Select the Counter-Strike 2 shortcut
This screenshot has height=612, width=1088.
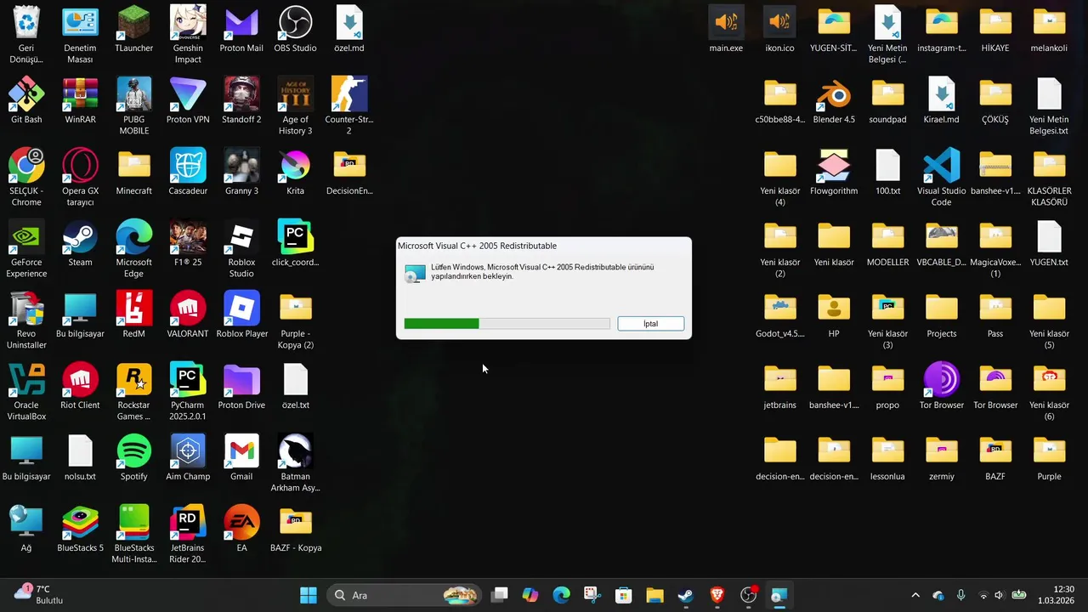click(x=348, y=106)
